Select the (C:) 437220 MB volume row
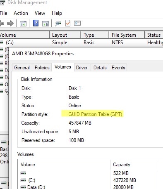 [90, 180]
